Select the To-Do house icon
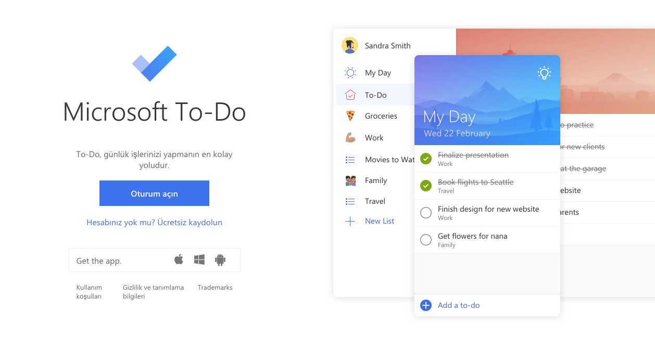This screenshot has height=349, width=655. (350, 95)
